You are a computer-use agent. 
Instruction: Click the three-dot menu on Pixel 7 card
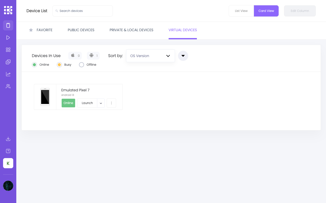pos(111,103)
